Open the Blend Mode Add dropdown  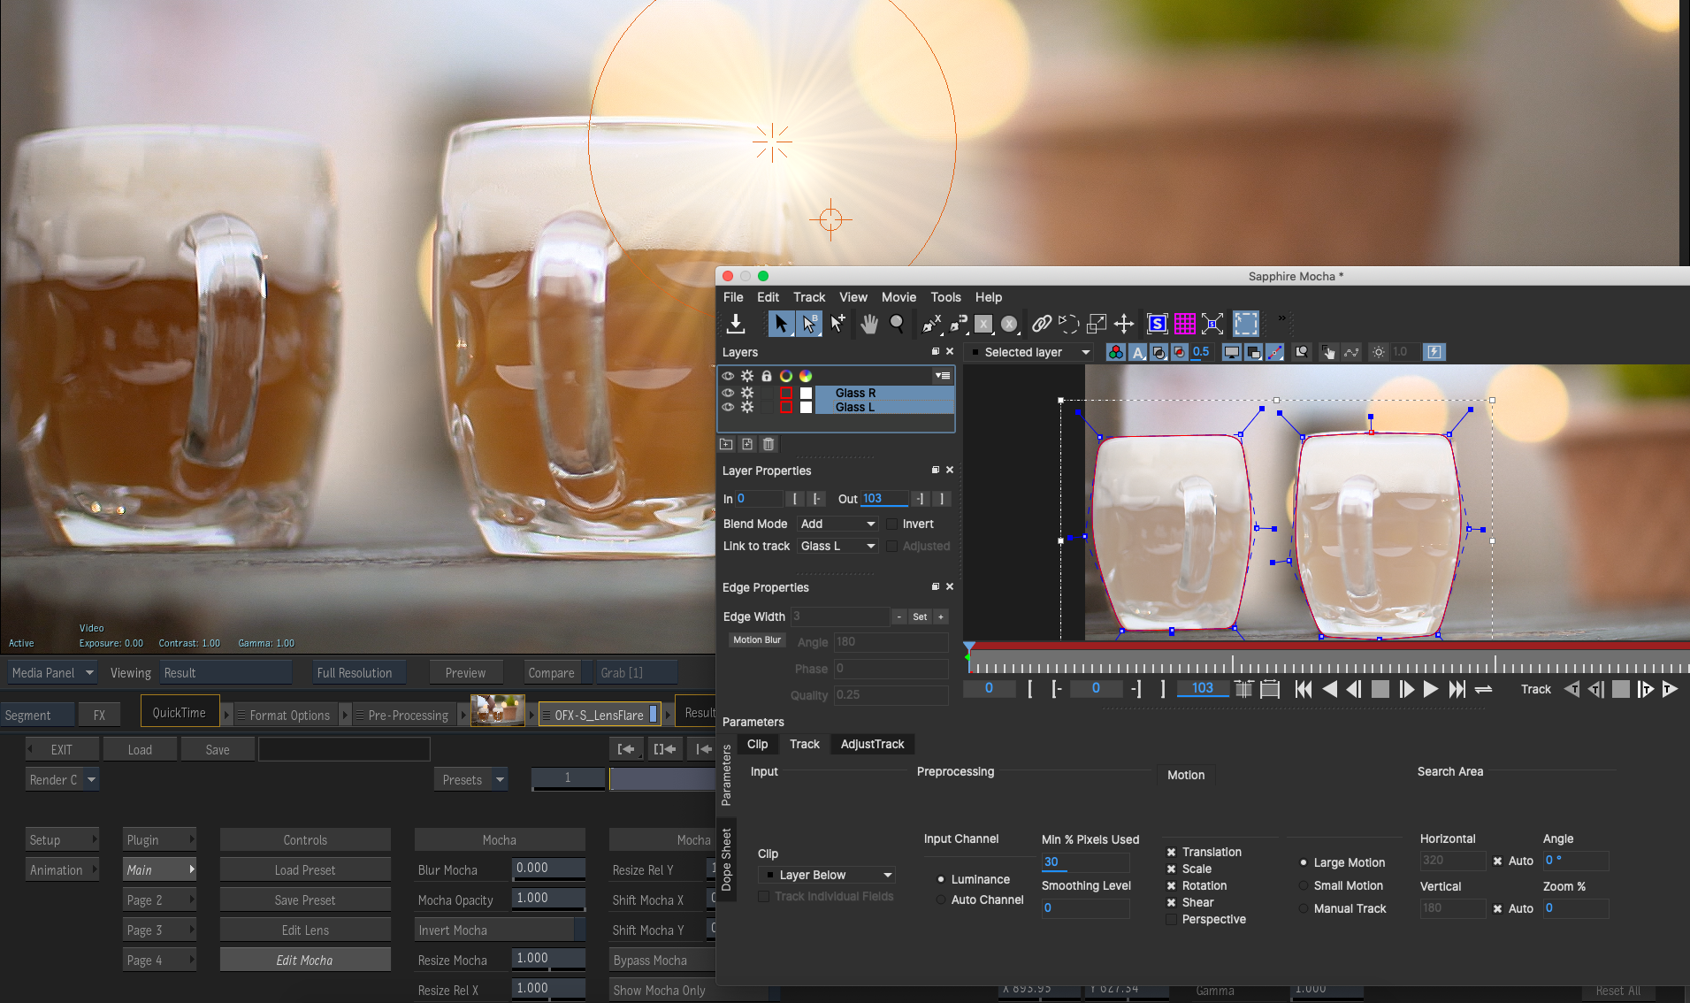click(x=837, y=524)
